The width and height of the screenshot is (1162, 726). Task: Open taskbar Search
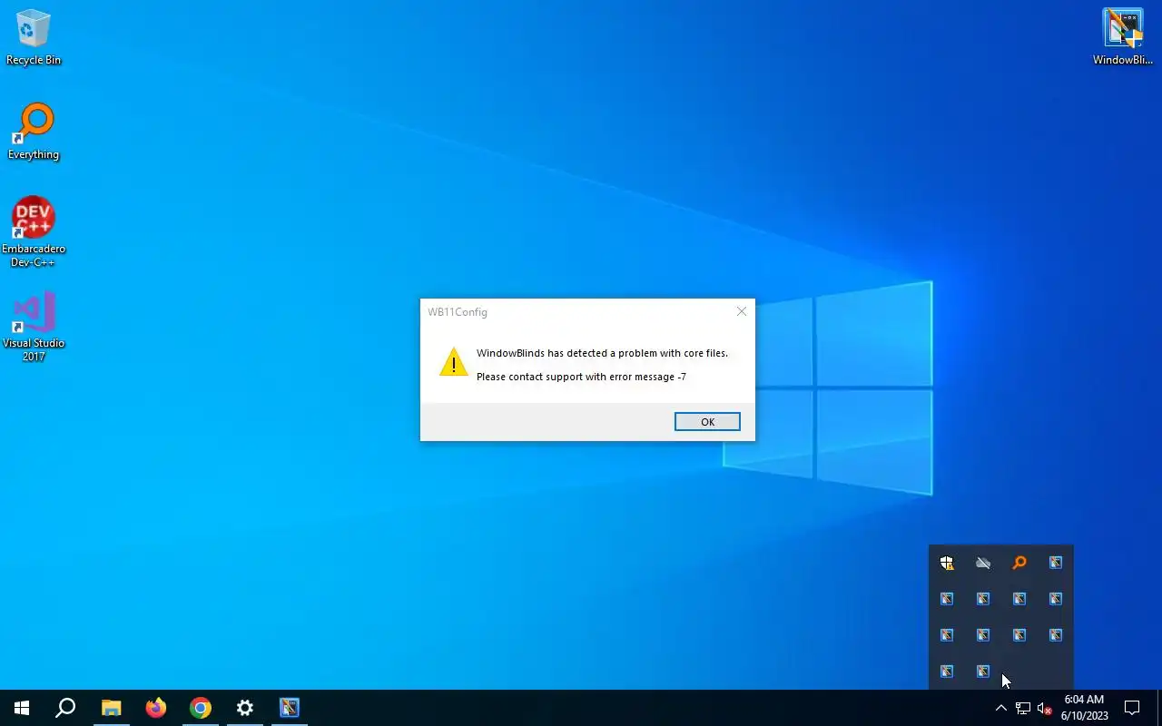65,708
